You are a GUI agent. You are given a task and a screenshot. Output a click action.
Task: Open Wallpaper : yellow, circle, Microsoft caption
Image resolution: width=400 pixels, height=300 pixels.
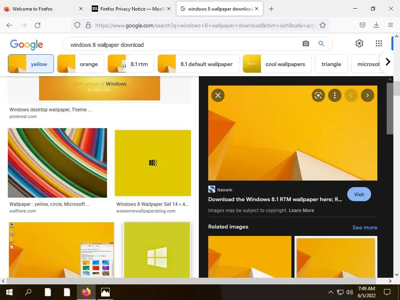coord(50,204)
